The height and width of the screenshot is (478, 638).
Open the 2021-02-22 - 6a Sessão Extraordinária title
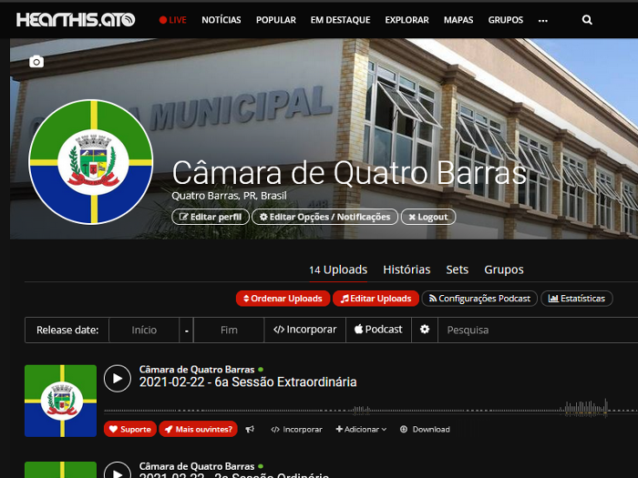click(248, 382)
